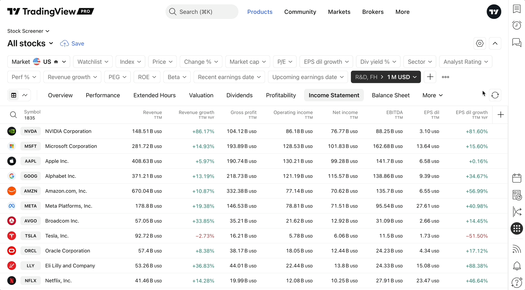Click Amazon's 670.04 B revenue value

[147, 191]
